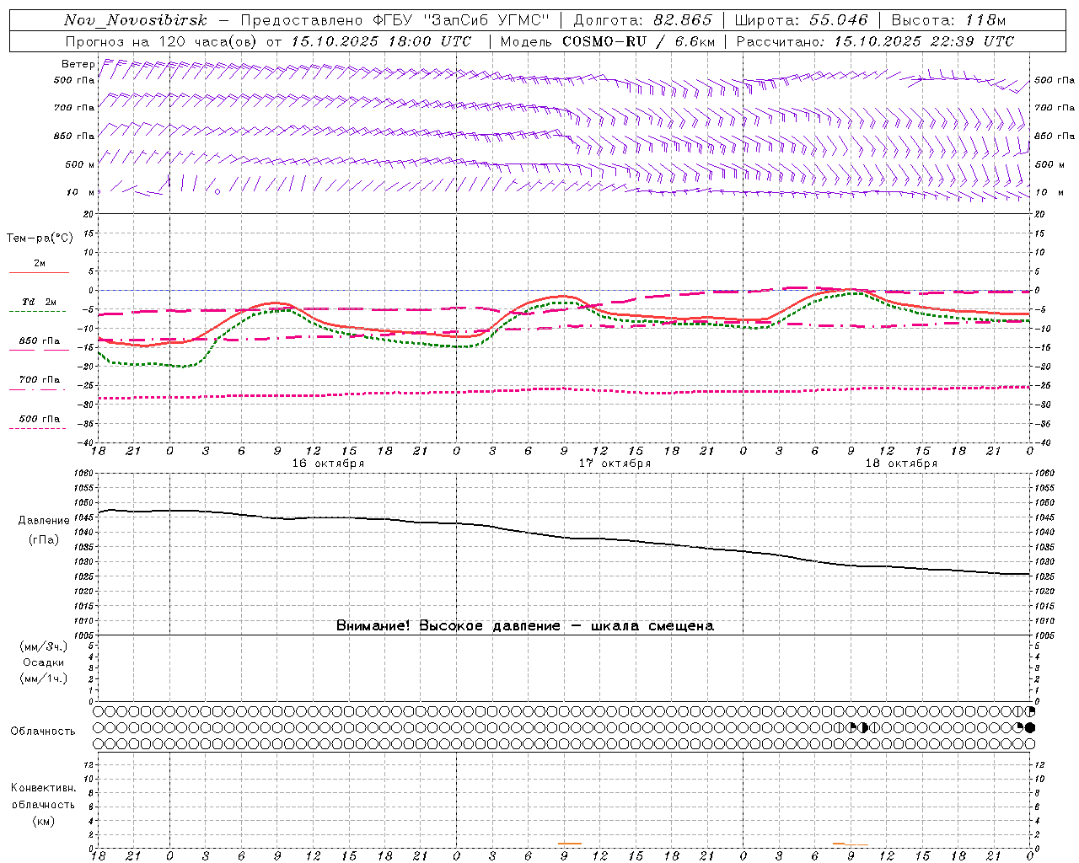Click the 'Высота: 118м' value

click(x=948, y=20)
